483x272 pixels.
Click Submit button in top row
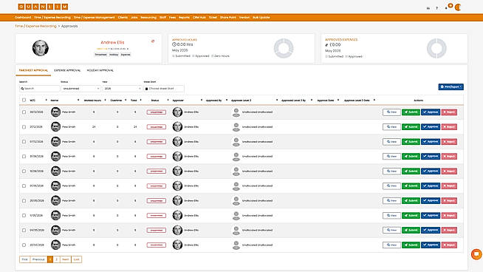[x=411, y=112]
